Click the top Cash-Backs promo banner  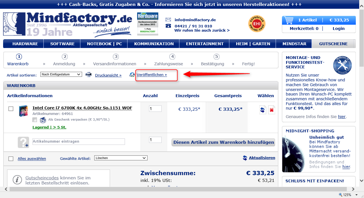[x=179, y=5]
